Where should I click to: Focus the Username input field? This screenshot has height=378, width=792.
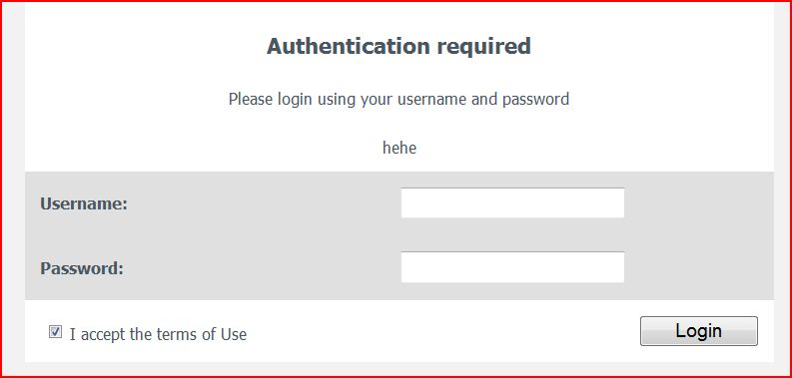tap(512, 202)
